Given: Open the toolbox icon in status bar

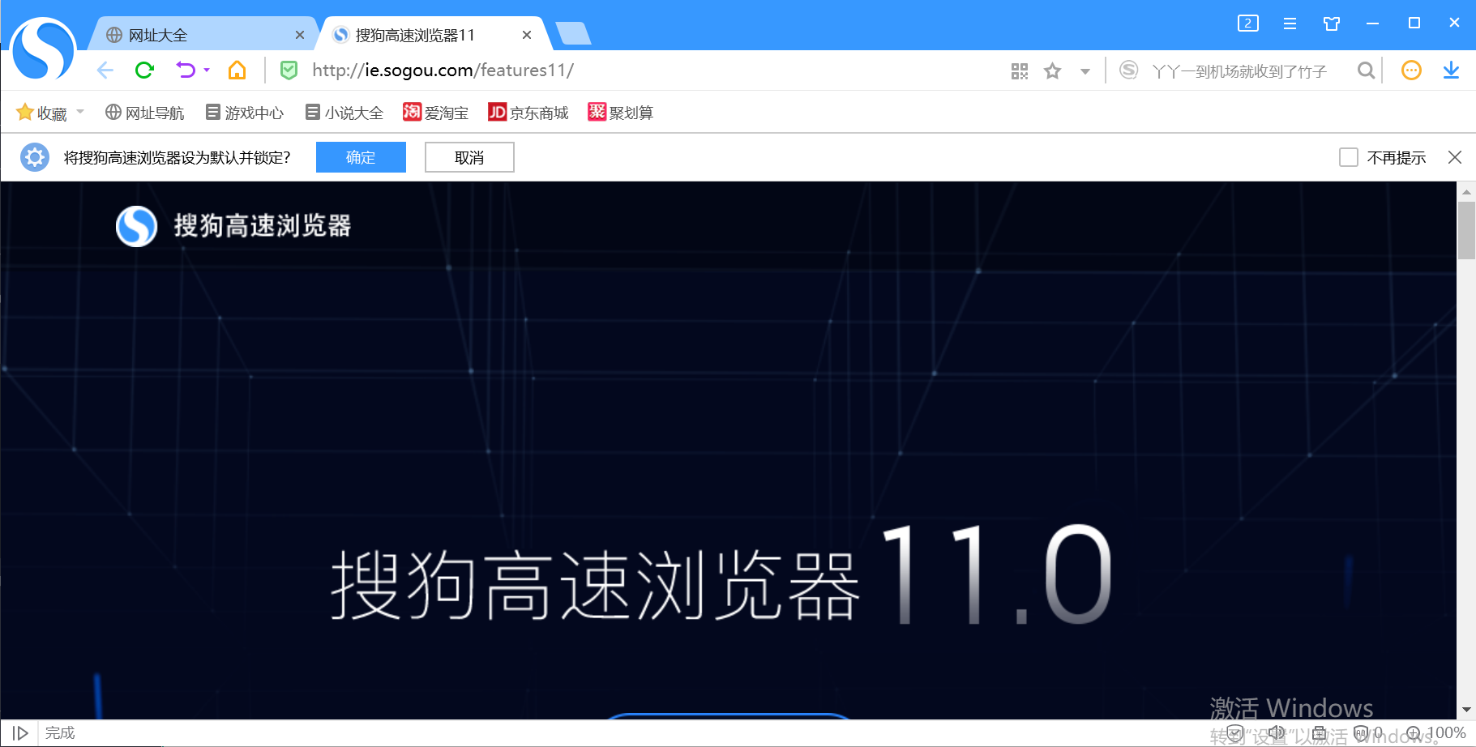Looking at the screenshot, I should click(x=1320, y=733).
